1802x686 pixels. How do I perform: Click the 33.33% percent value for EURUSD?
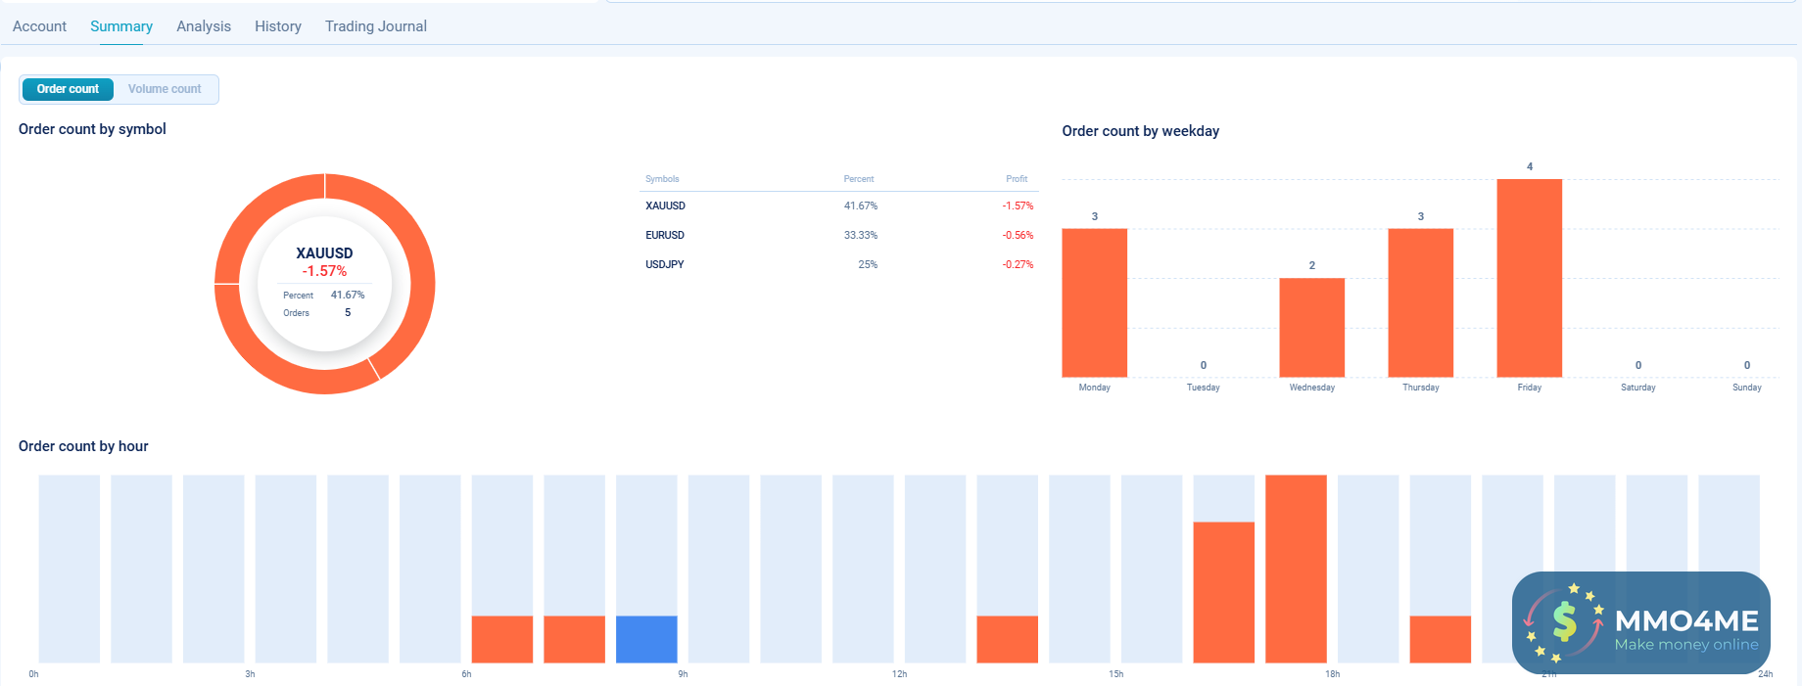pyautogui.click(x=861, y=235)
